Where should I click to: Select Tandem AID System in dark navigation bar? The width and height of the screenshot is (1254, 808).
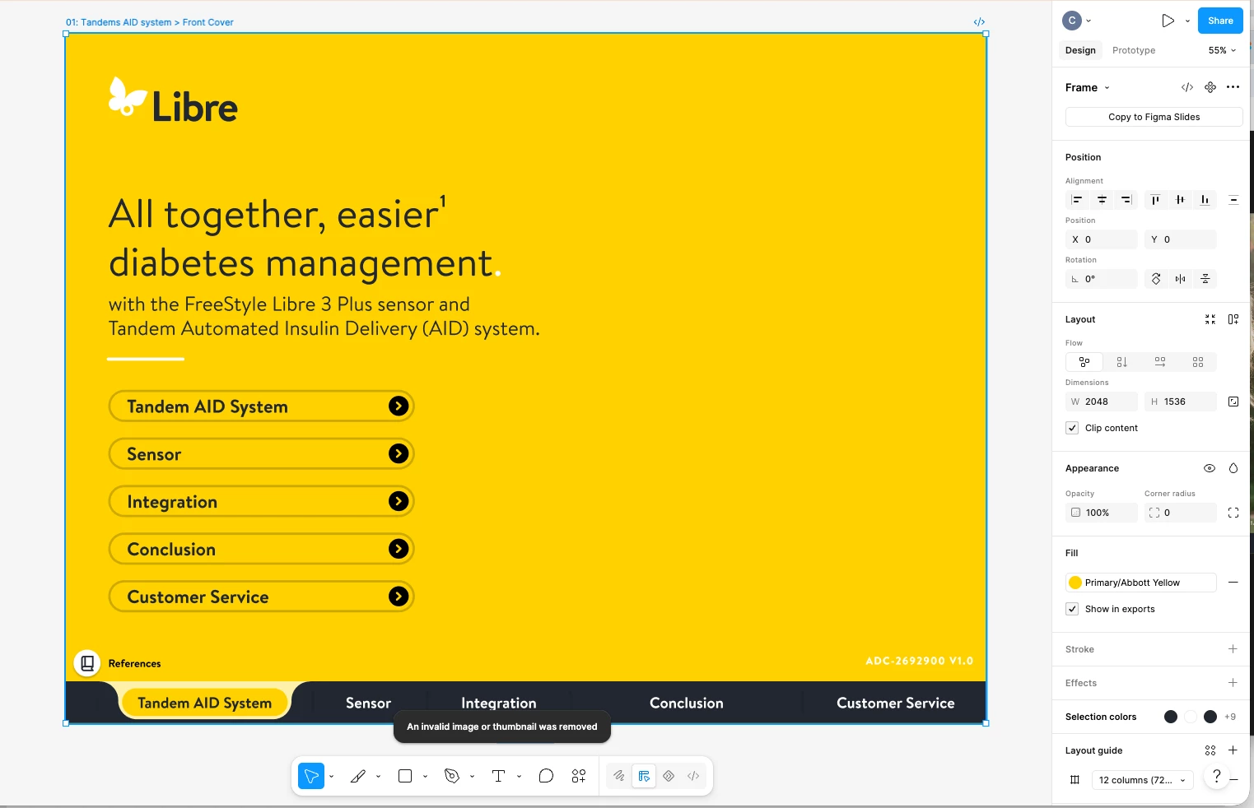click(x=205, y=703)
